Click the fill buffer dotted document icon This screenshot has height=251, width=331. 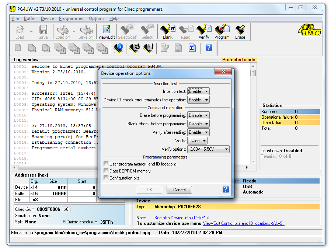(x=178, y=48)
